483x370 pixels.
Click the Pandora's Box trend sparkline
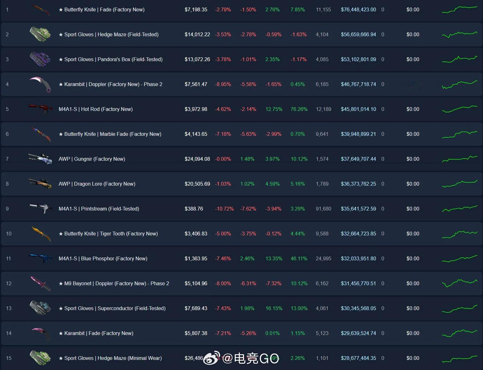[x=460, y=59]
